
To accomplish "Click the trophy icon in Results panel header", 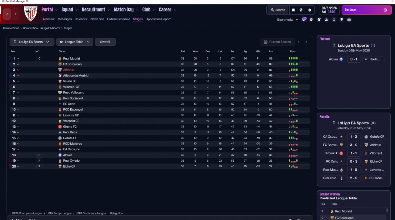I will point(334,123).
